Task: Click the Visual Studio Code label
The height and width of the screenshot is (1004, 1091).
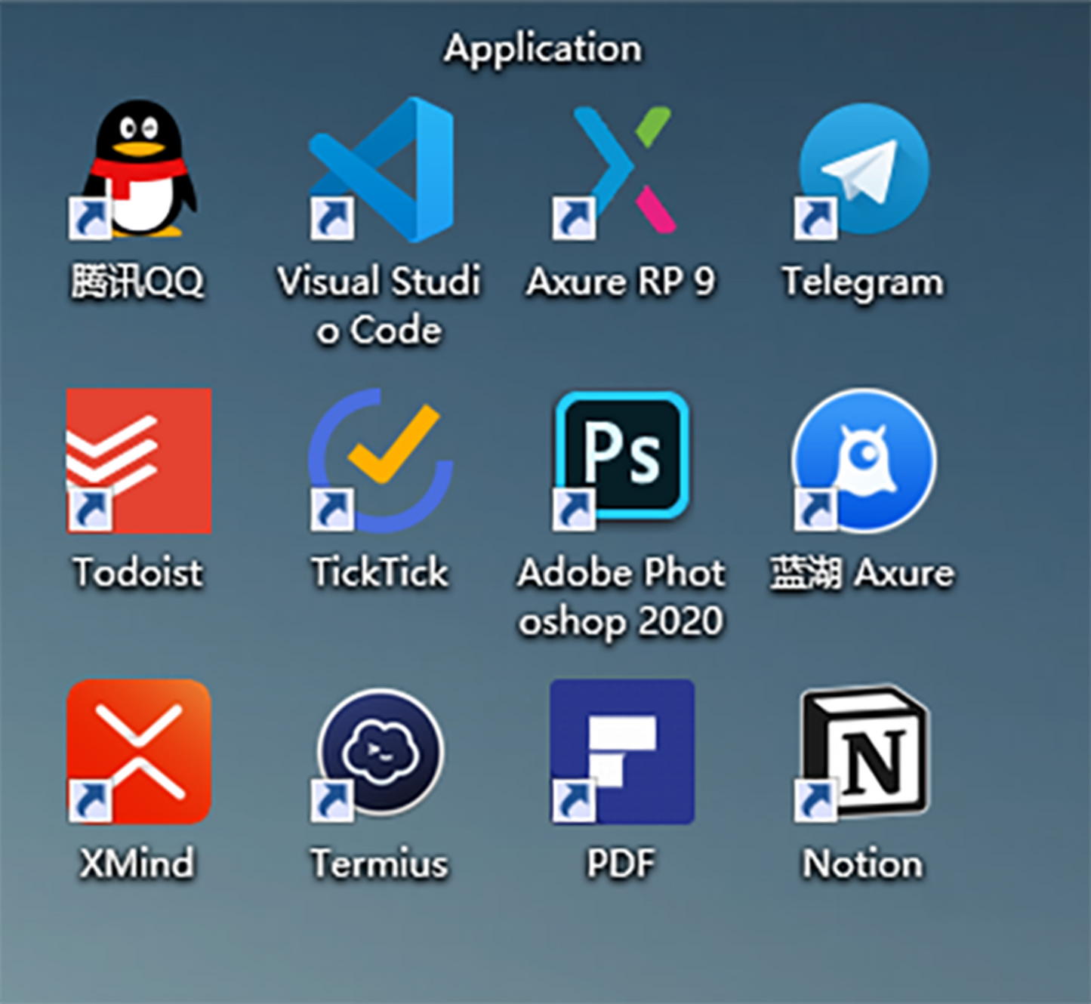Action: pos(380,304)
